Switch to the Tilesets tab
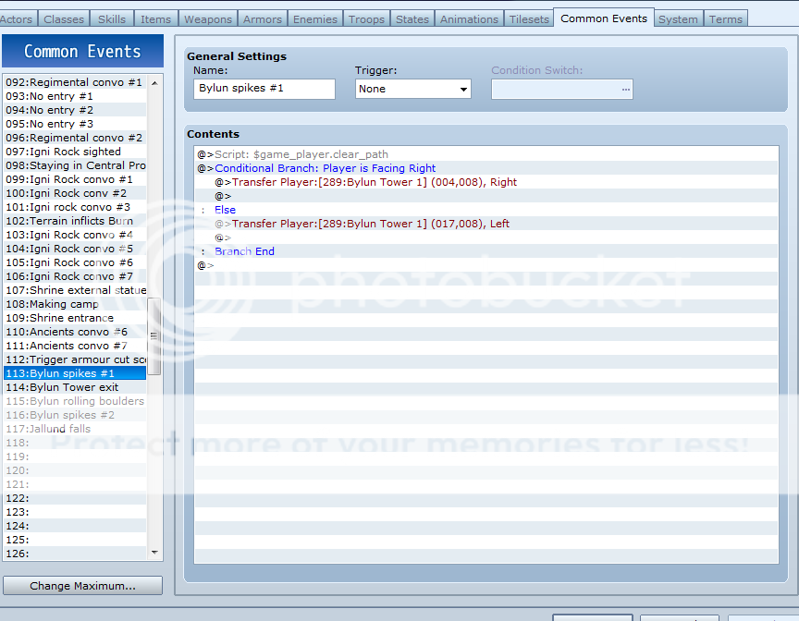799x621 pixels. pyautogui.click(x=529, y=18)
